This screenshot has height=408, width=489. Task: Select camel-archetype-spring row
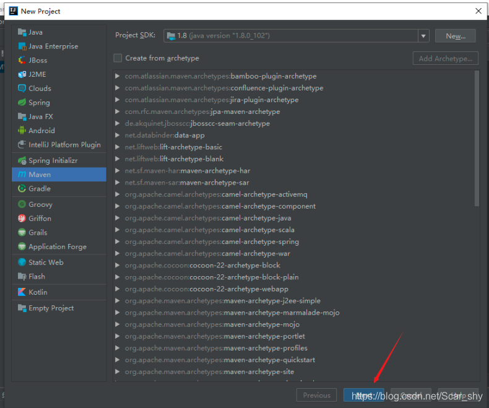[x=296, y=241]
